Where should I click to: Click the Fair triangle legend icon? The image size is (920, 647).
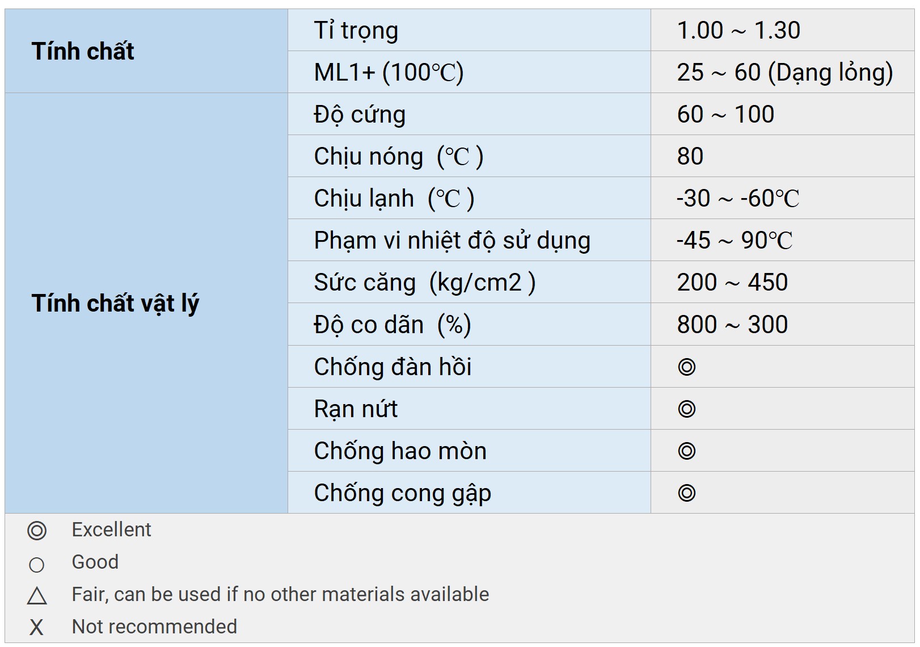(37, 596)
